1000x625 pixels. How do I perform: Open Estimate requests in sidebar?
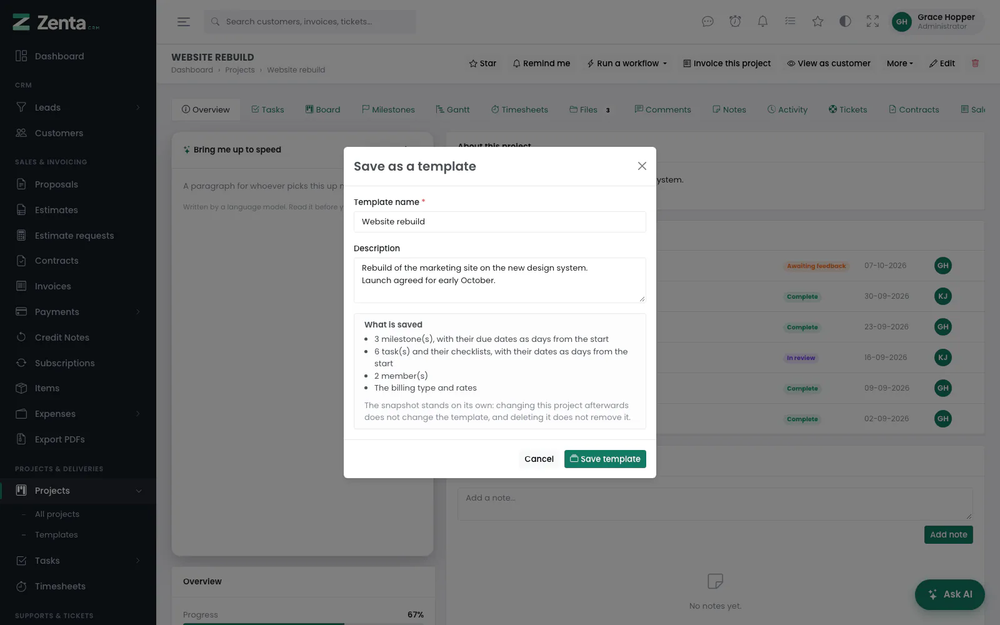[x=78, y=236]
